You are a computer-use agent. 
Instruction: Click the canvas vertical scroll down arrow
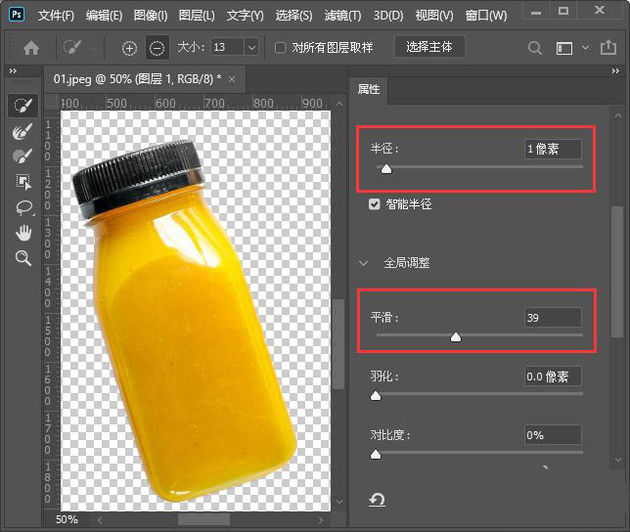339,502
